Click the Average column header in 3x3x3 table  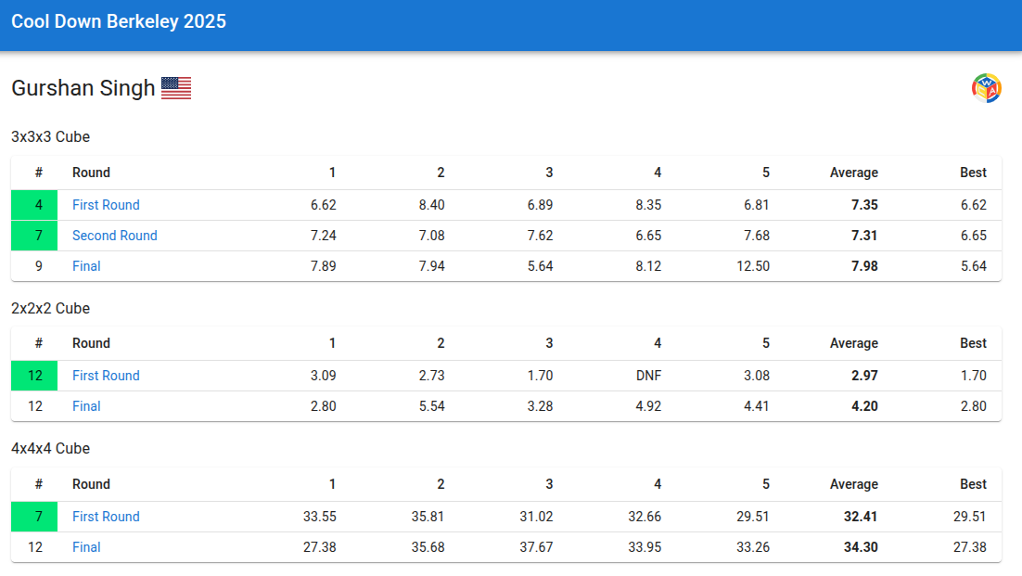[x=854, y=173]
